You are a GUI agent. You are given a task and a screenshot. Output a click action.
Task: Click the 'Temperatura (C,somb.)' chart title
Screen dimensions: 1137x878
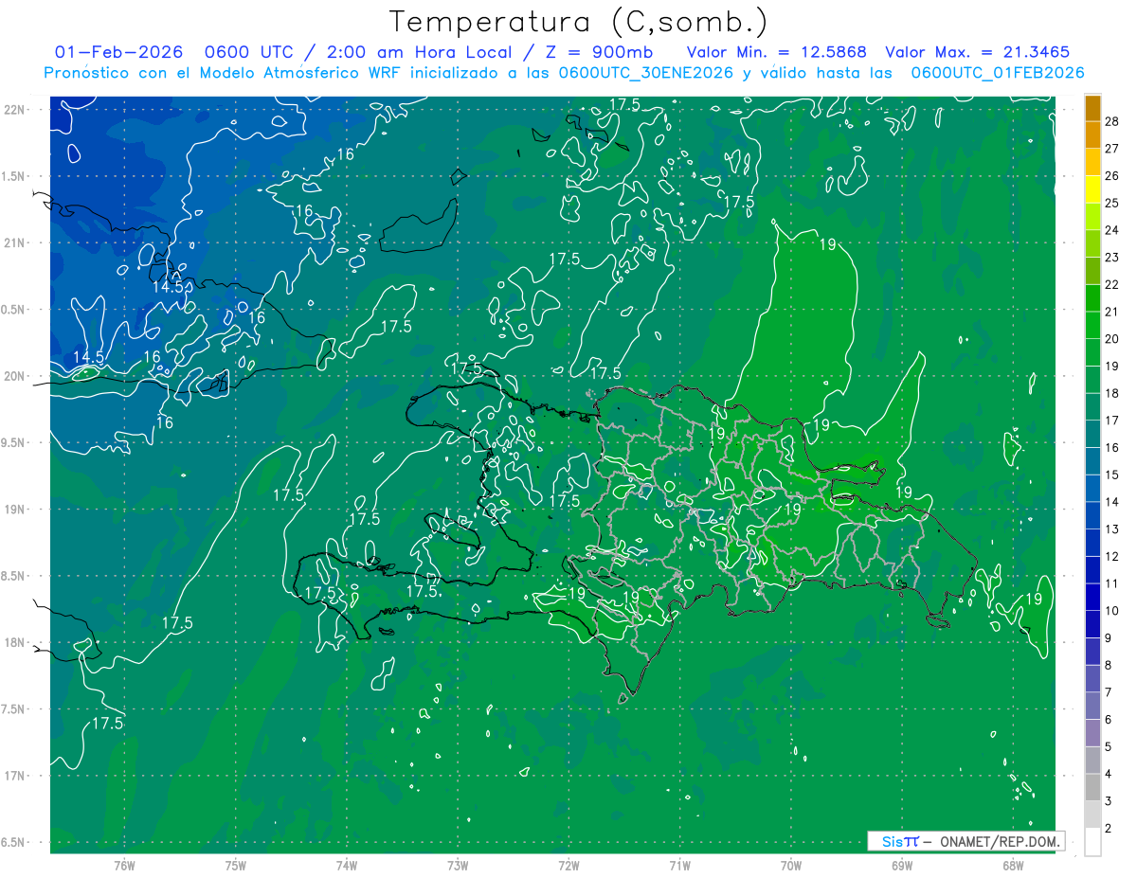click(578, 22)
